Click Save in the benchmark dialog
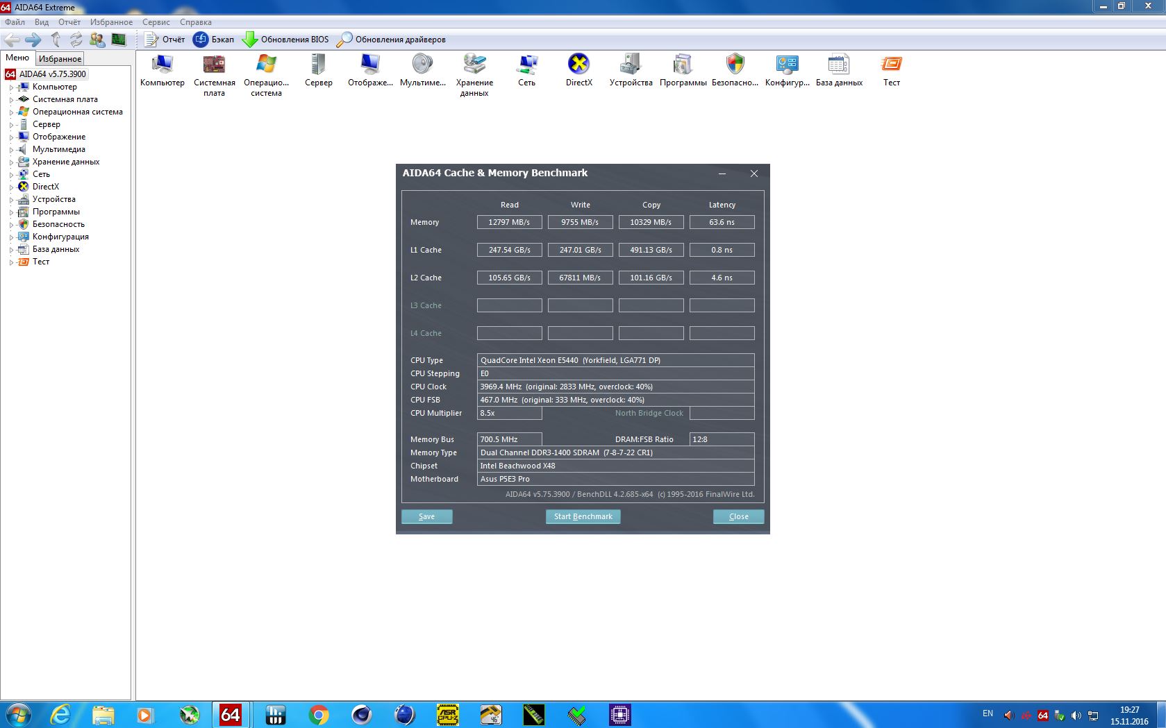1166x728 pixels. tap(427, 516)
